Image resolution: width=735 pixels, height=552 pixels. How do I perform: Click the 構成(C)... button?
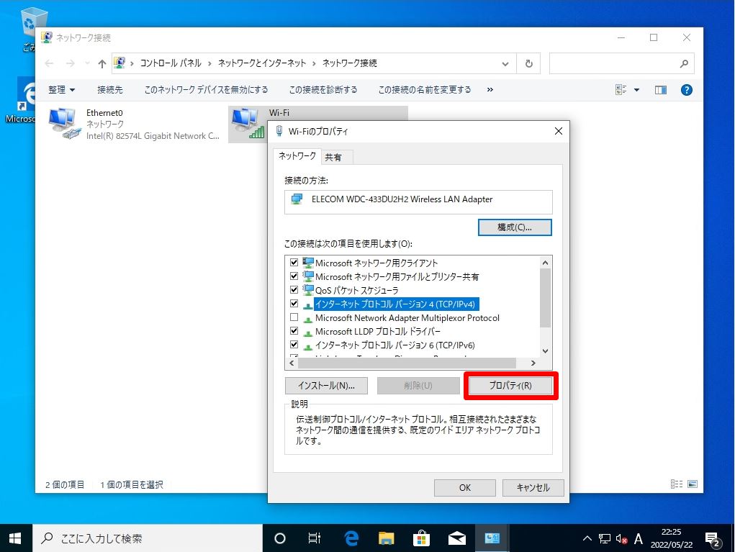(515, 227)
